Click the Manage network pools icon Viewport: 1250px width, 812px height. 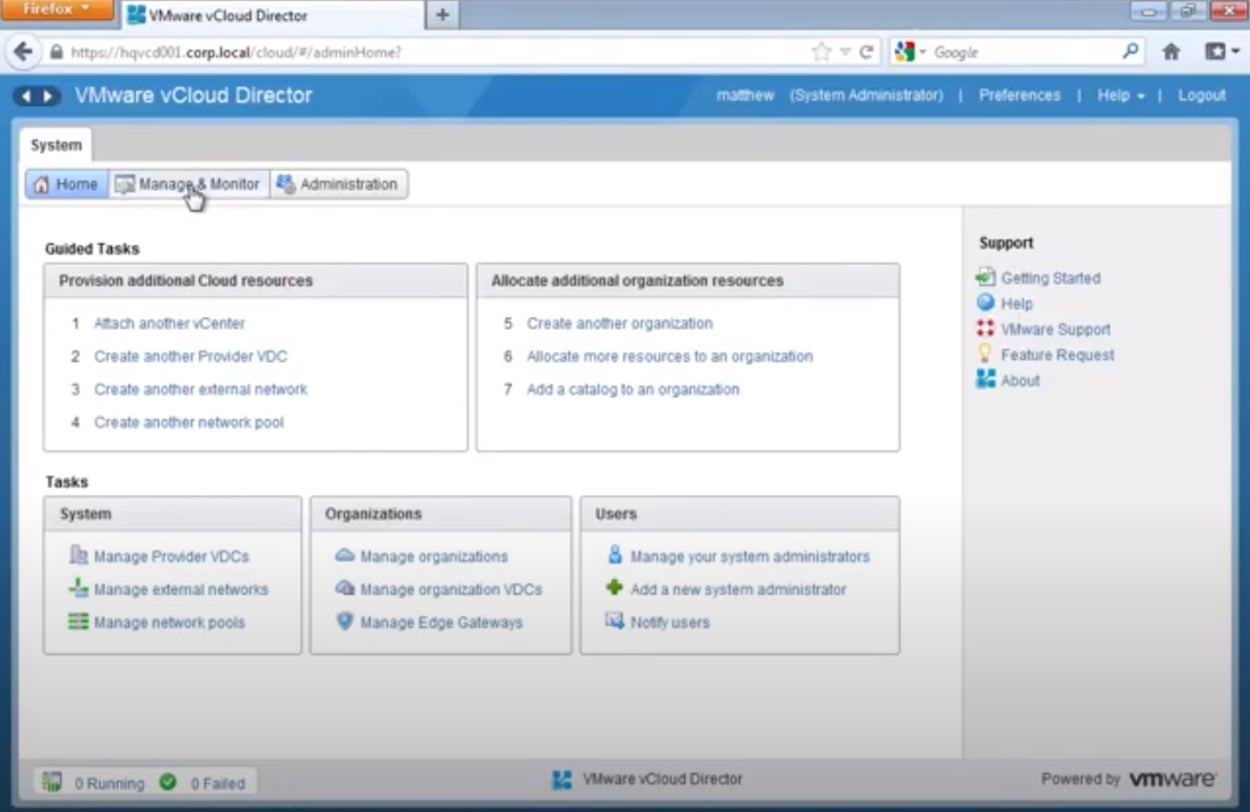(78, 622)
